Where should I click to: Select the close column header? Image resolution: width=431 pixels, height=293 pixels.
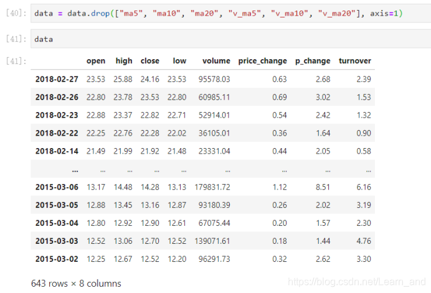[x=150, y=61]
